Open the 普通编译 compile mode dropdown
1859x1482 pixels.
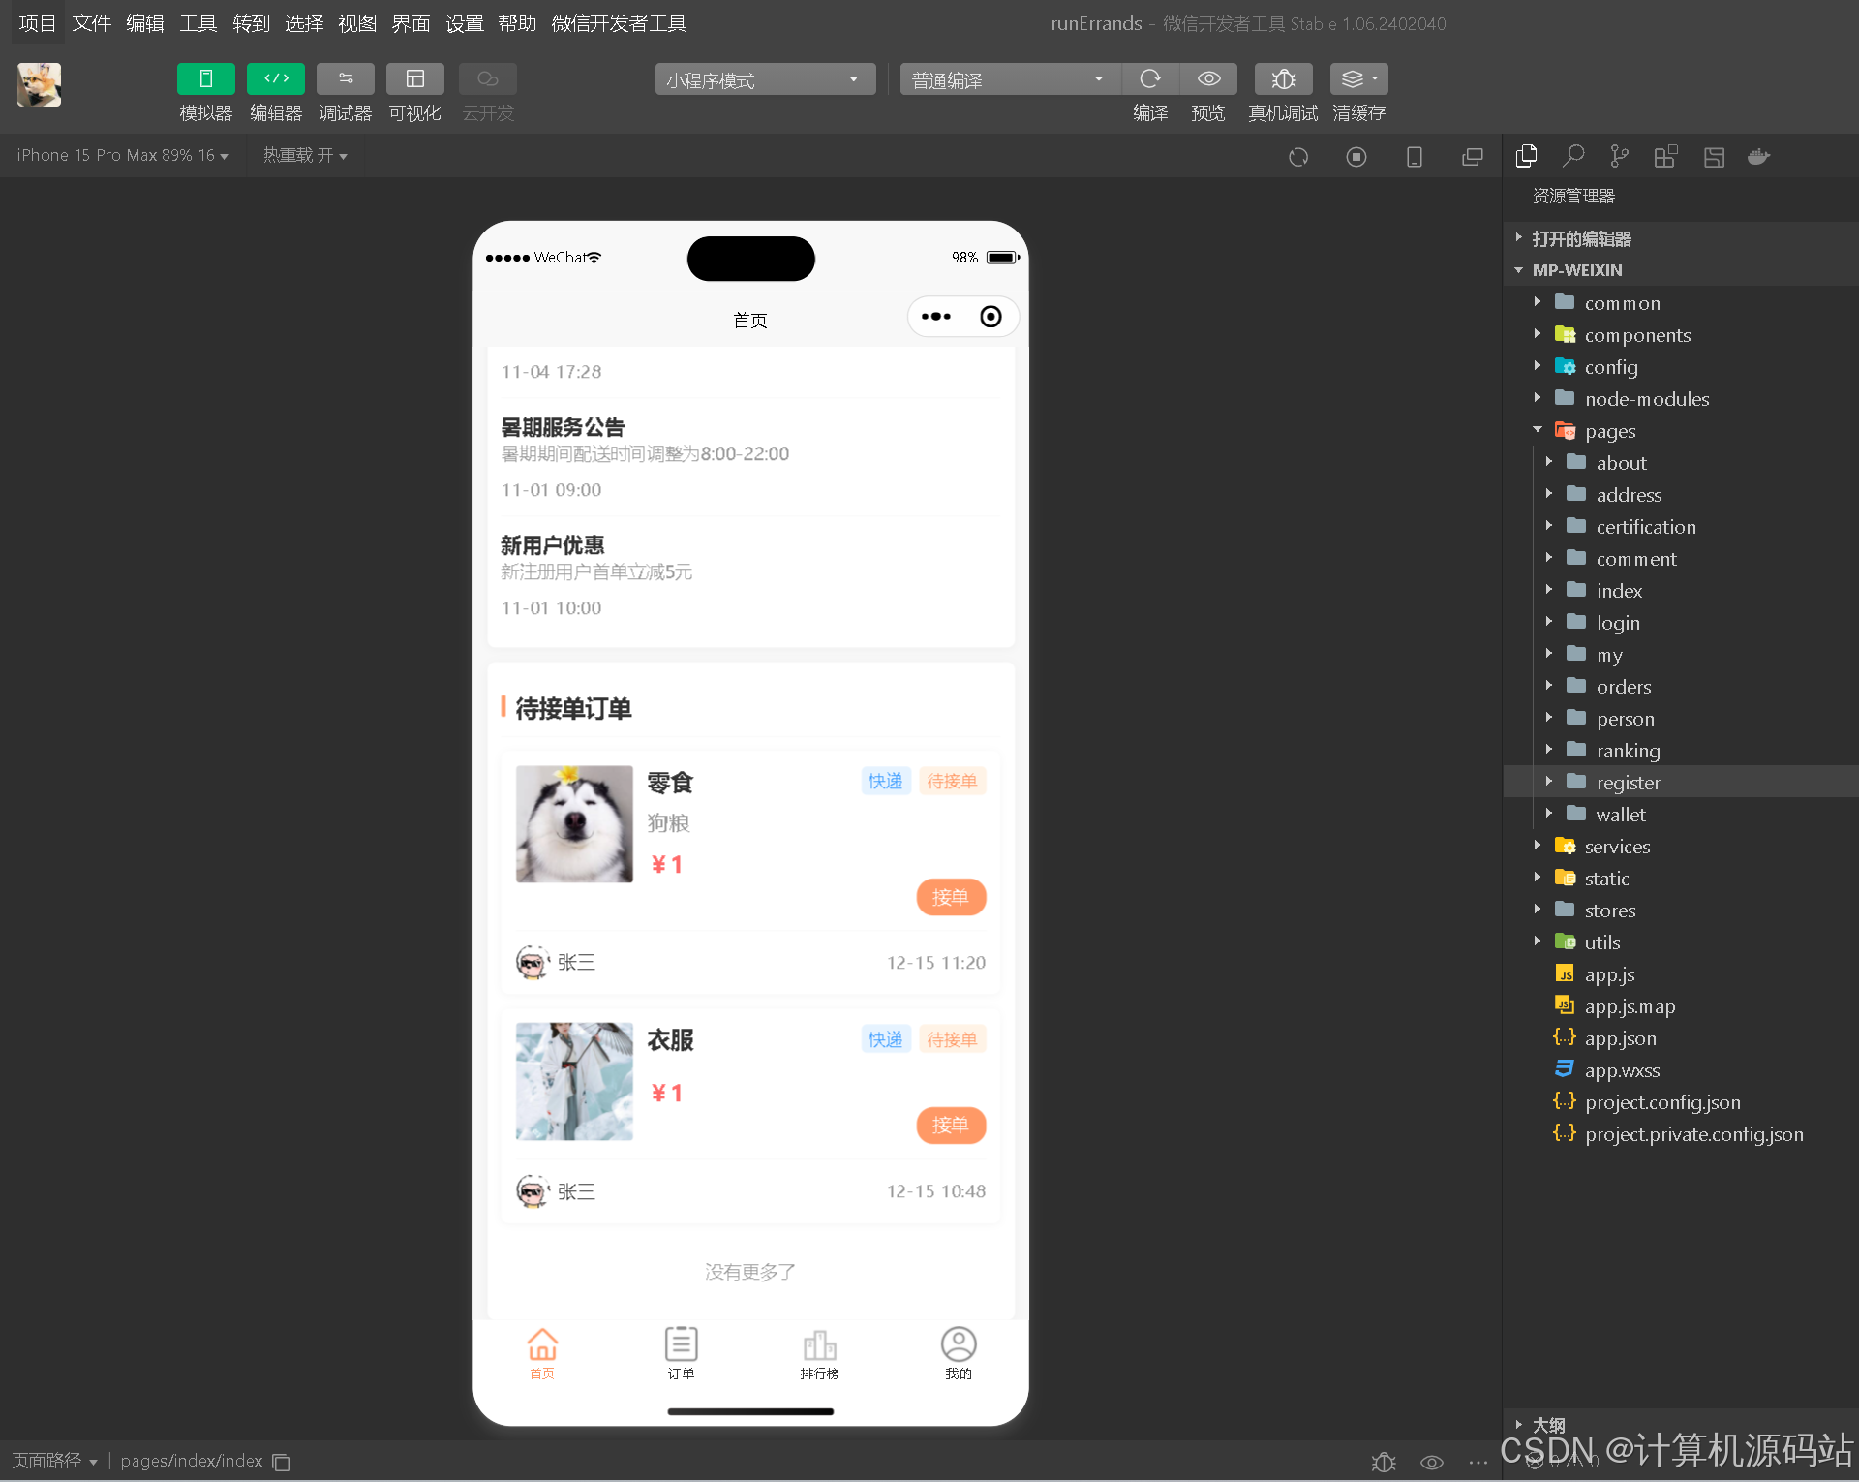coord(1008,79)
